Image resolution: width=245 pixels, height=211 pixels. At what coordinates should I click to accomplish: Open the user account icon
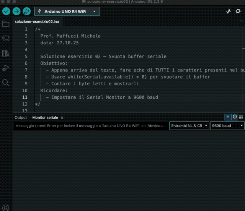(x=5, y=208)
